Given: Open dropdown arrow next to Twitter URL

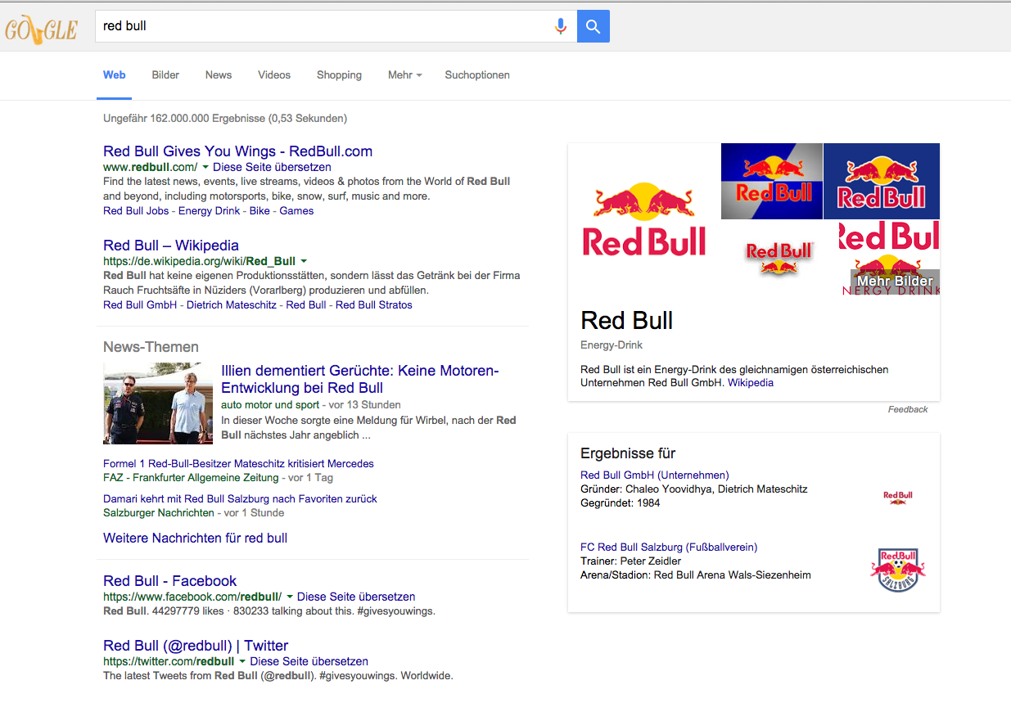Looking at the screenshot, I should click(x=242, y=661).
